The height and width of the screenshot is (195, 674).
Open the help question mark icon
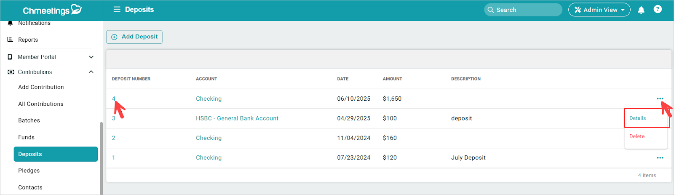point(657,9)
